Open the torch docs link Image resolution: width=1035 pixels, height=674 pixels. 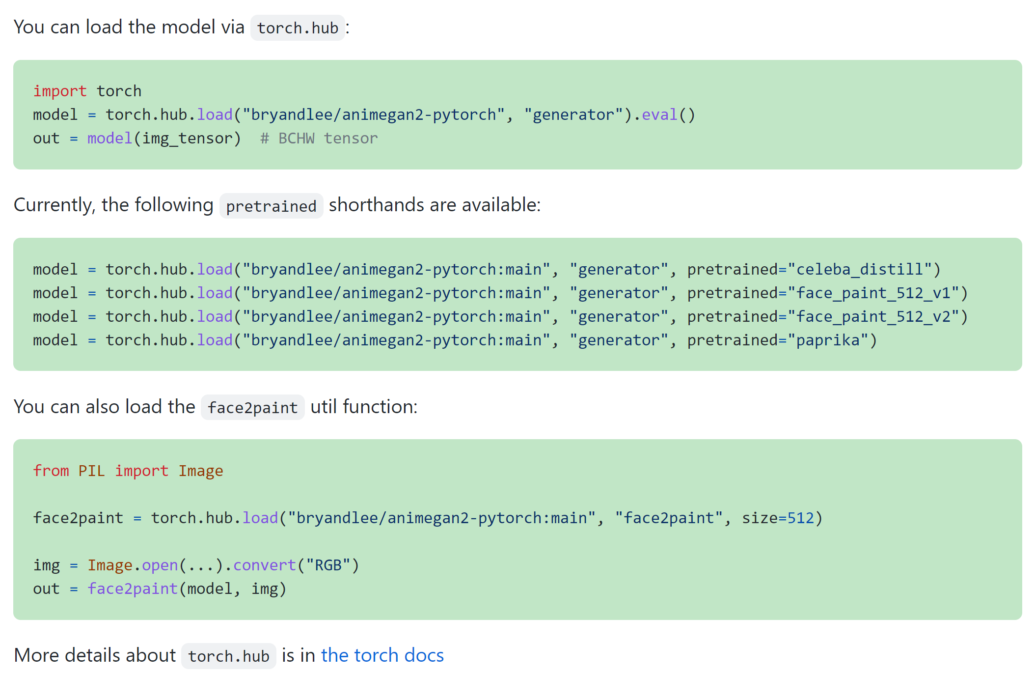click(382, 655)
